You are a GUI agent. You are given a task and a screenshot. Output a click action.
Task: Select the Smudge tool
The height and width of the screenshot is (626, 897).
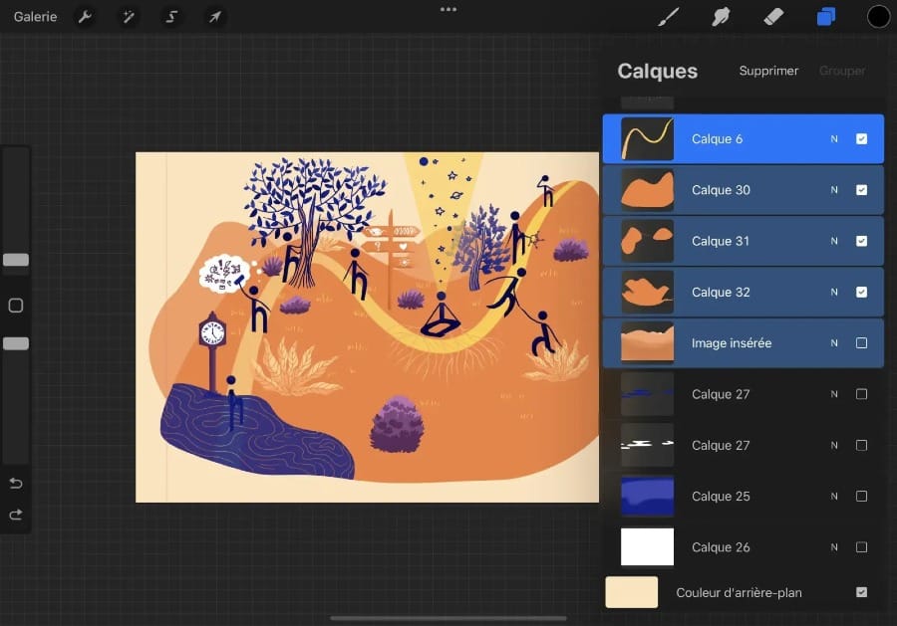point(721,16)
